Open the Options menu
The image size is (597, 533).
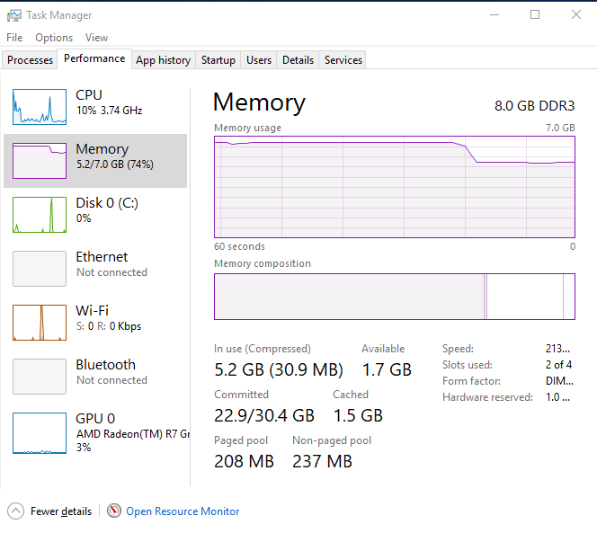[54, 38]
